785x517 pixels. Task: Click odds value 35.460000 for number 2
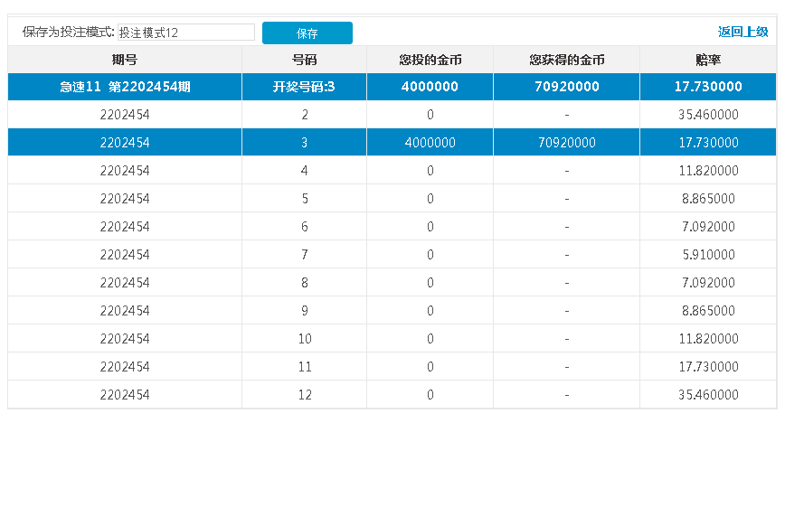pyautogui.click(x=707, y=115)
